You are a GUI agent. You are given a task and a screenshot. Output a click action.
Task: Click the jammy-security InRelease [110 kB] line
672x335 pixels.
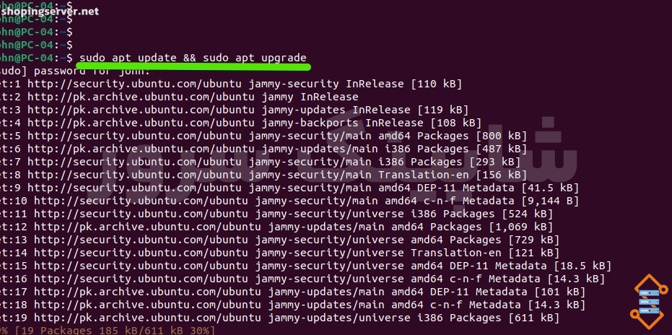(231, 84)
